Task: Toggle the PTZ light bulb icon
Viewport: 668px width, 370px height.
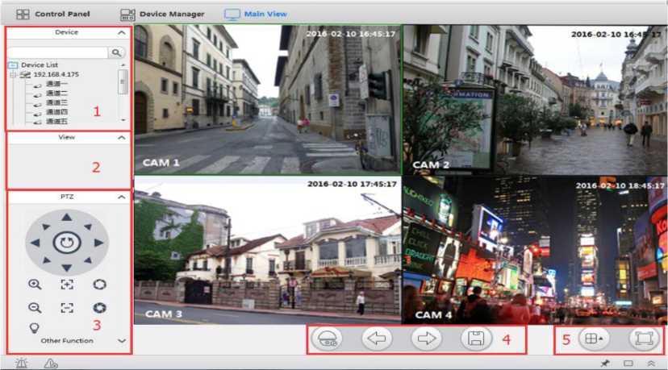Action: (35, 327)
